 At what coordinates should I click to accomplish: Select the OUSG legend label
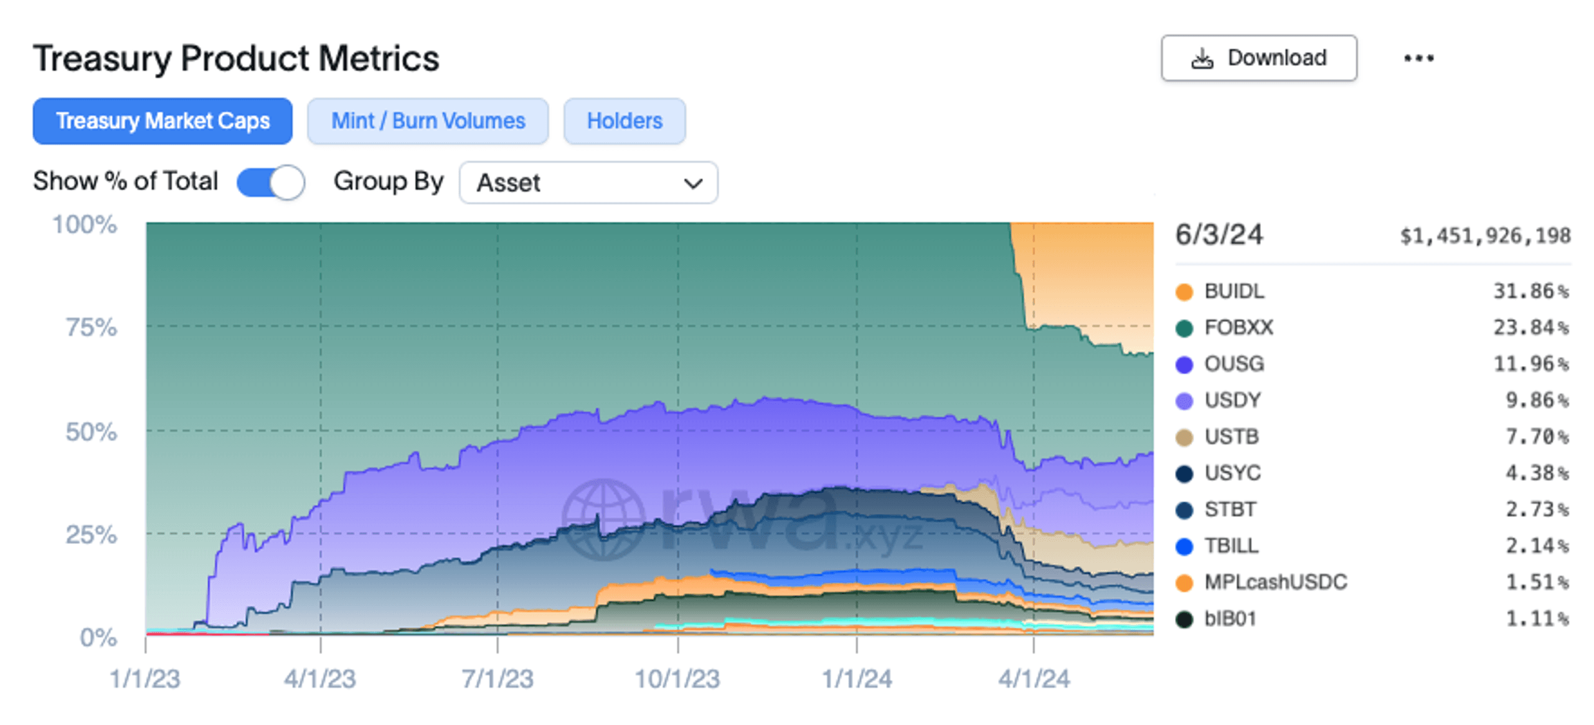[1233, 363]
